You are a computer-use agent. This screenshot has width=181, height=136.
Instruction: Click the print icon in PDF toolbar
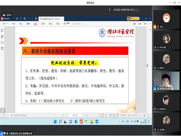tap(24, 19)
